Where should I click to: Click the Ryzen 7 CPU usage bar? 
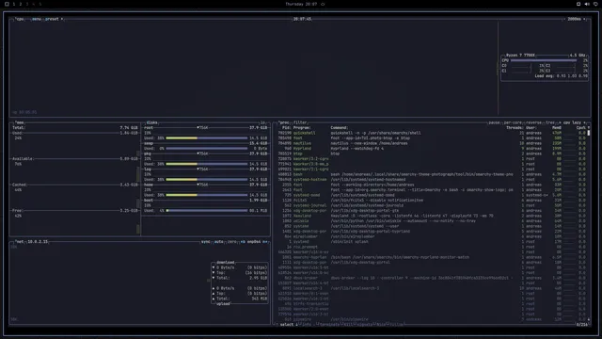click(544, 60)
